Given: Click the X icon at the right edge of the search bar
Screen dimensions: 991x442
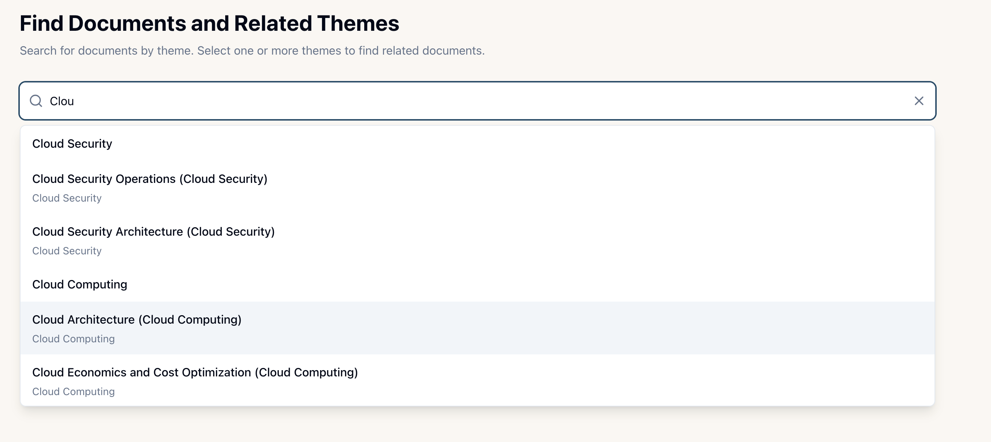Looking at the screenshot, I should (x=919, y=101).
